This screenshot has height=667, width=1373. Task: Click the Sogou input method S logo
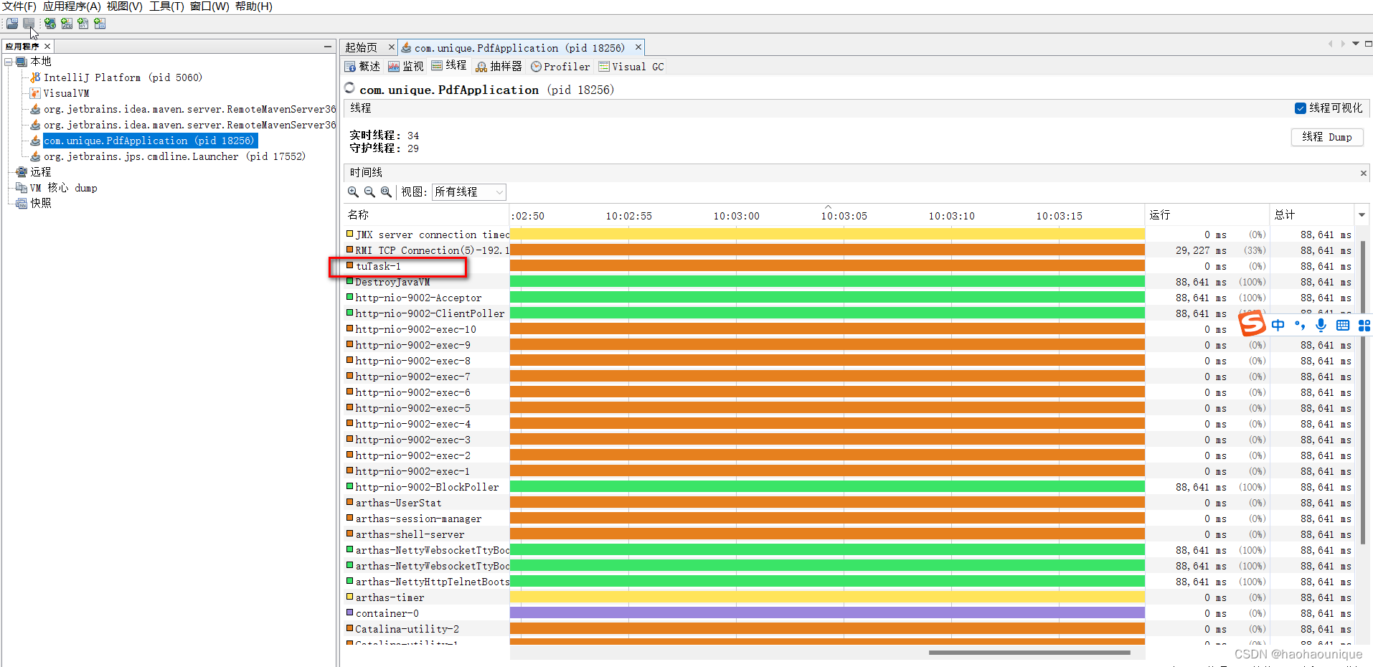click(1252, 324)
